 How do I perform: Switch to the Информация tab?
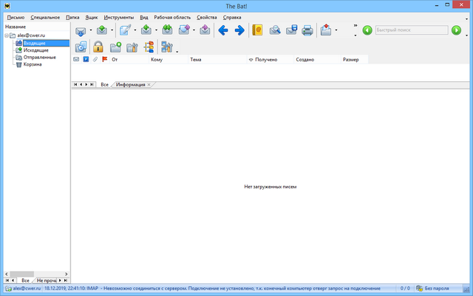pos(130,86)
